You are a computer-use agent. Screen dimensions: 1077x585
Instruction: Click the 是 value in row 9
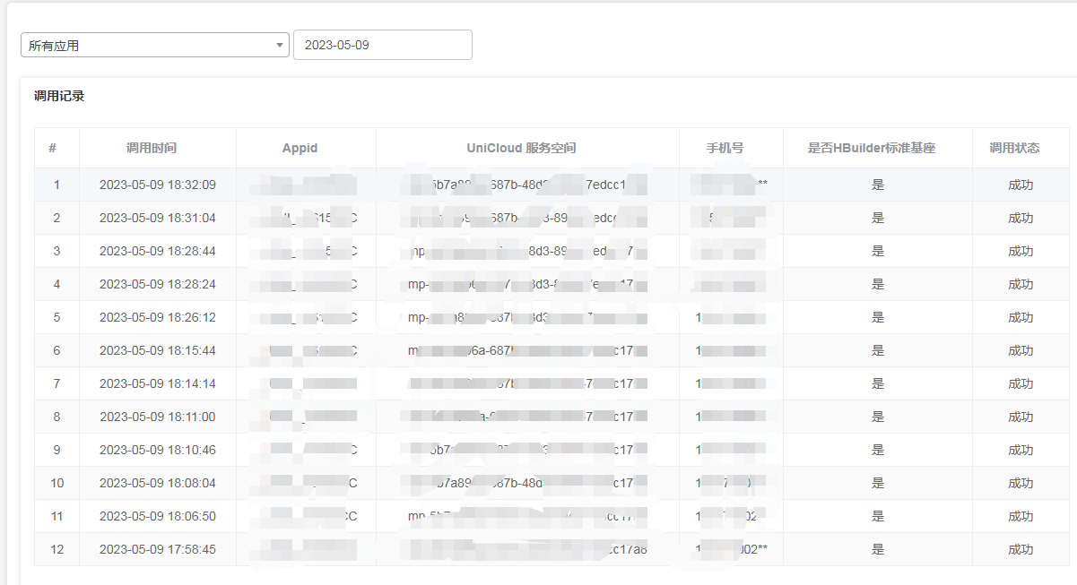tap(878, 450)
